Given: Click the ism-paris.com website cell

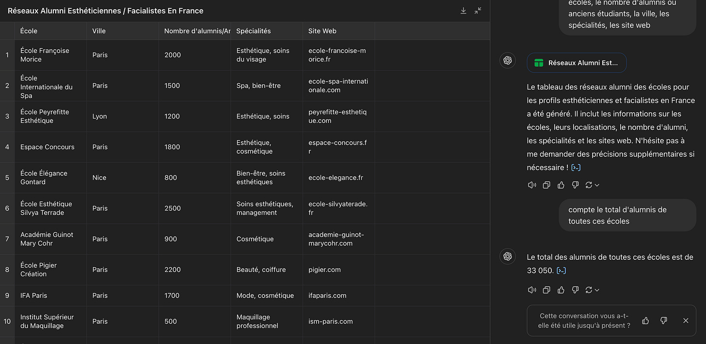Looking at the screenshot, I should click(339, 321).
